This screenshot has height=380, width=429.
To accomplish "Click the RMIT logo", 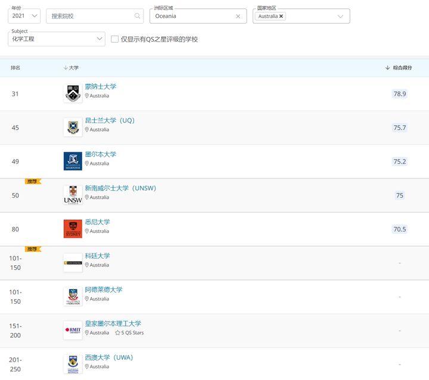I will [x=73, y=330].
